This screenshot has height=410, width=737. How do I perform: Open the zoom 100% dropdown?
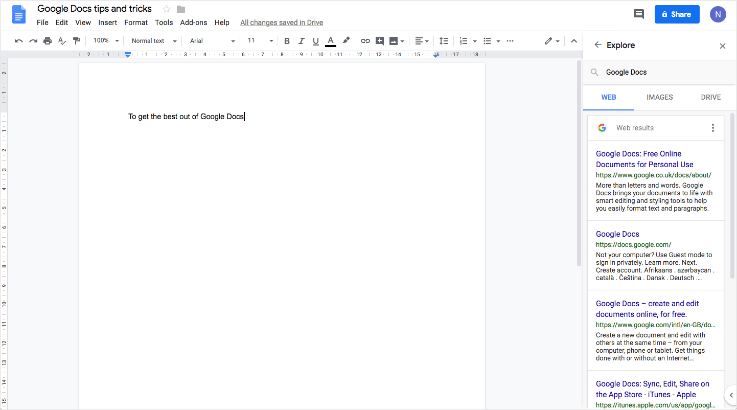pyautogui.click(x=106, y=41)
